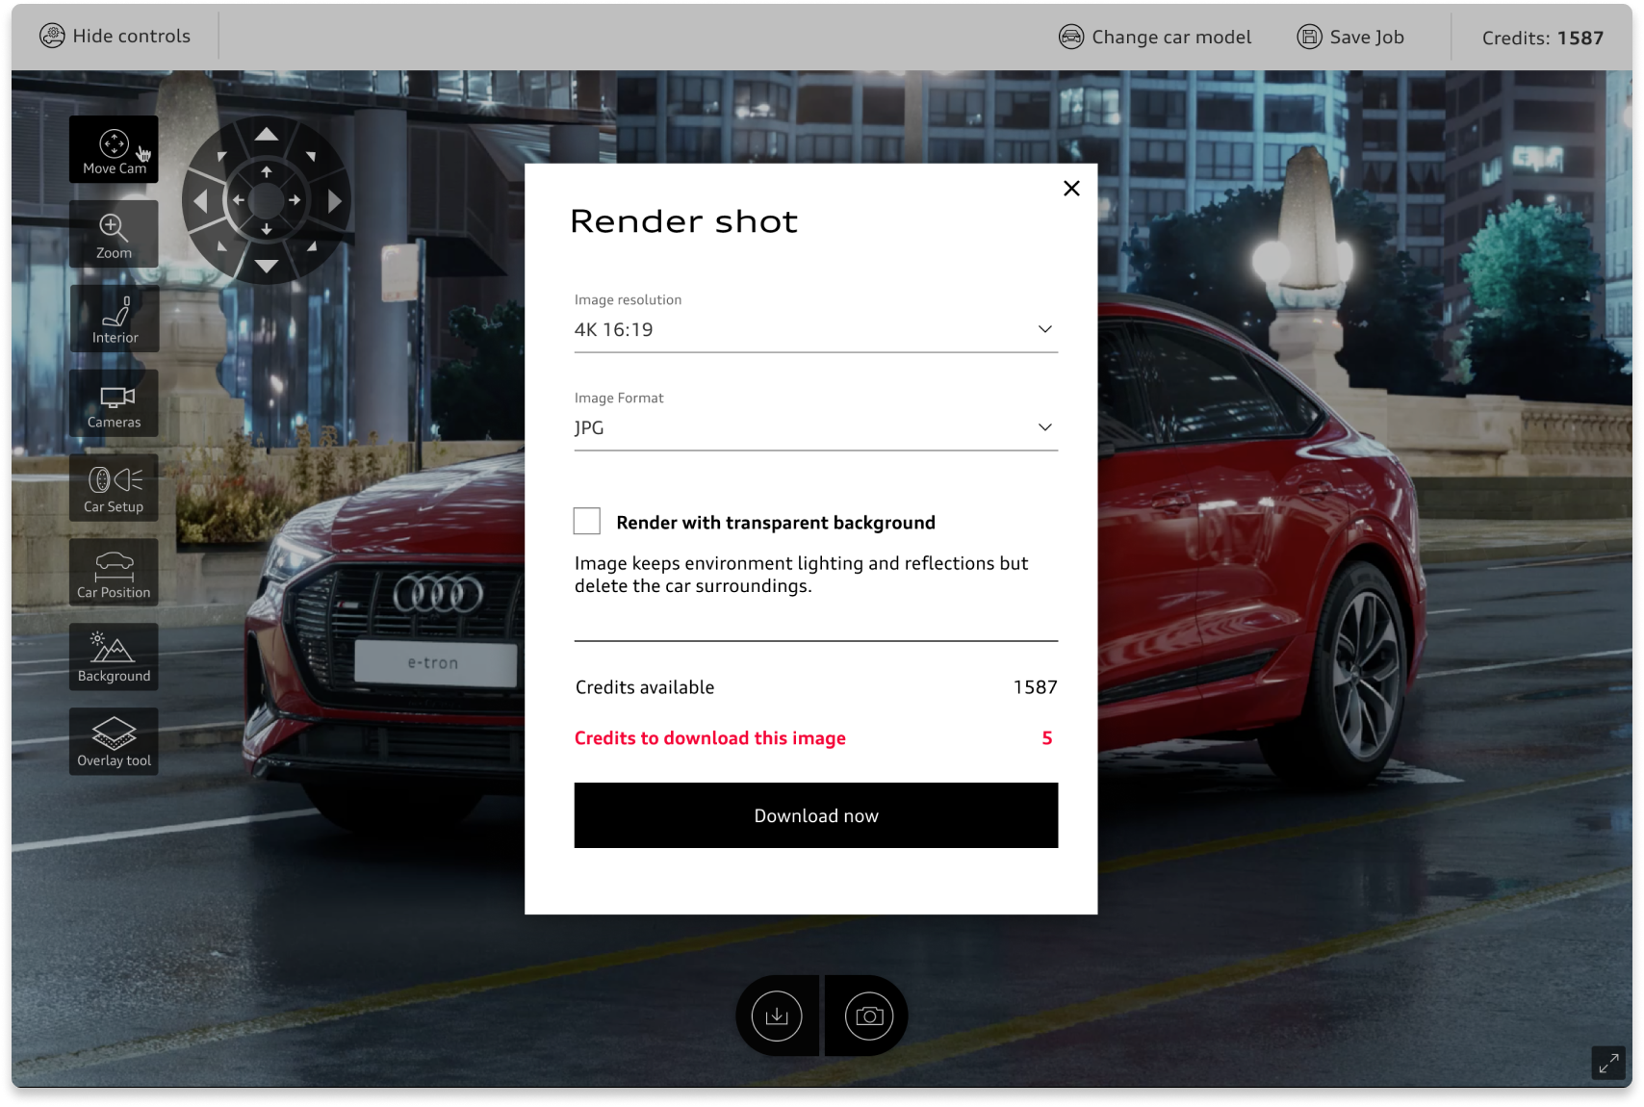The height and width of the screenshot is (1107, 1644).
Task: Open the Image resolution dropdown
Action: (816, 329)
